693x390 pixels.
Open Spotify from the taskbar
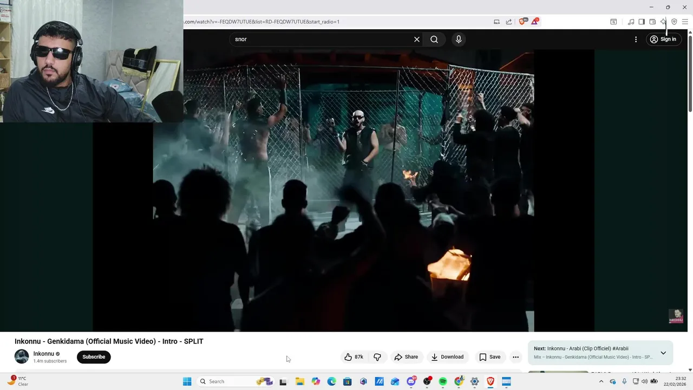(443, 382)
